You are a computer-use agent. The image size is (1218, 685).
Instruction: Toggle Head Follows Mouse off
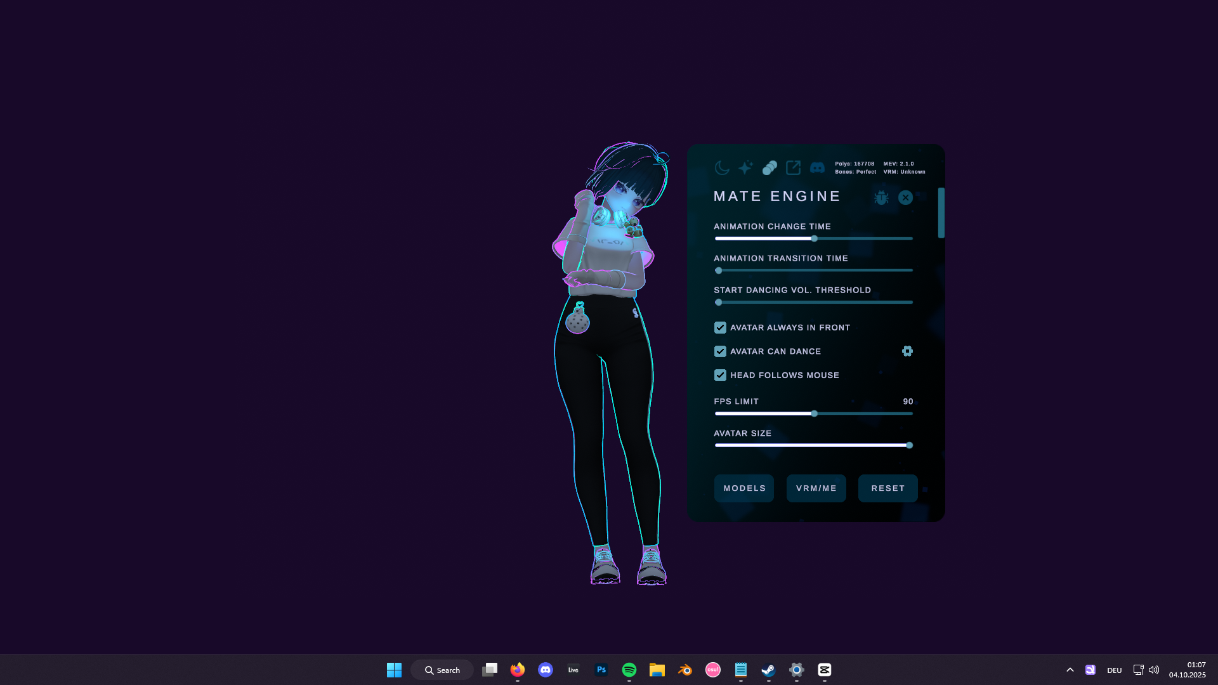tap(720, 375)
